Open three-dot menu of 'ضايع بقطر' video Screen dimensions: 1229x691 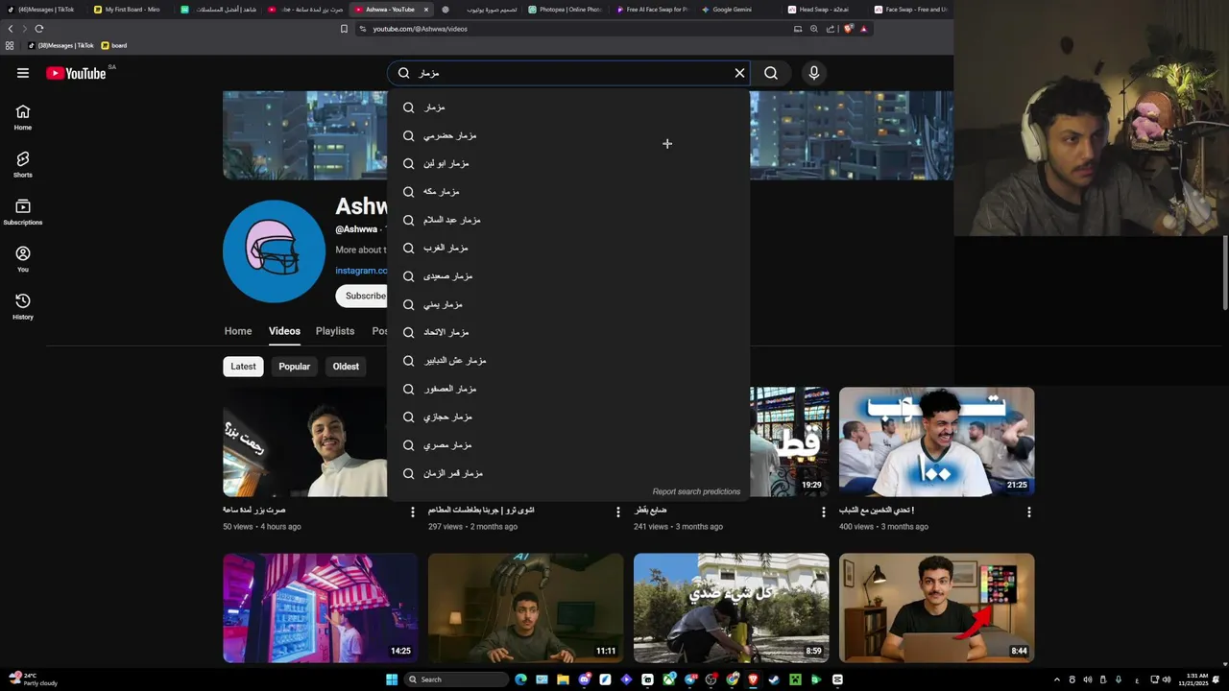[824, 512]
